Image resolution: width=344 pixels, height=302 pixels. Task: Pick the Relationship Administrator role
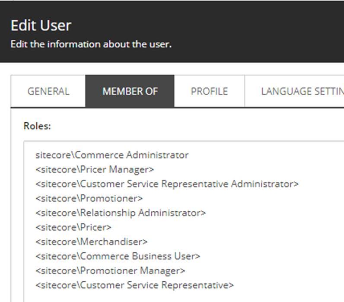[x=121, y=213]
